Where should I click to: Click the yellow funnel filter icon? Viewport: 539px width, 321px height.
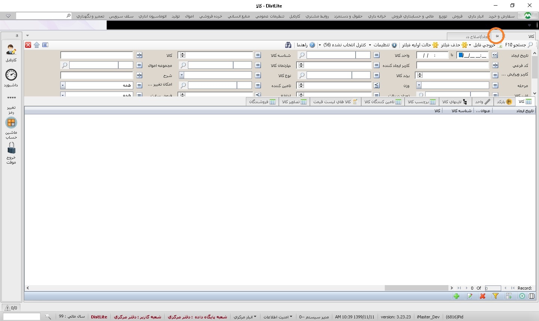(496, 296)
